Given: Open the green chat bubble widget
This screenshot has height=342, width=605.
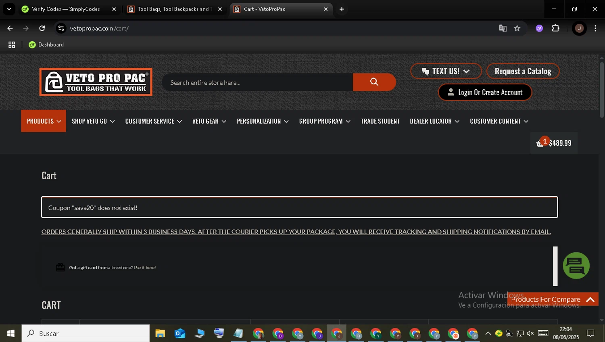Looking at the screenshot, I should pos(576,266).
